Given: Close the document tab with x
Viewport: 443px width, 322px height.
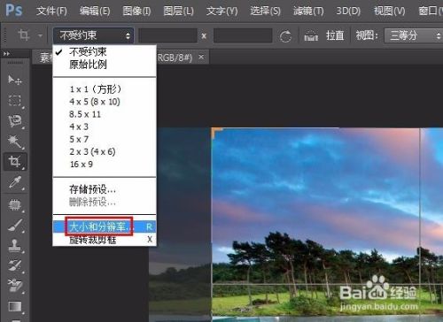Looking at the screenshot, I should (x=201, y=57).
